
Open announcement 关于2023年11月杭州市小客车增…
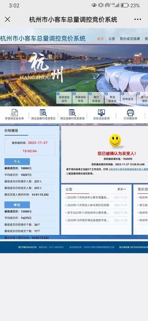(x=88, y=213)
